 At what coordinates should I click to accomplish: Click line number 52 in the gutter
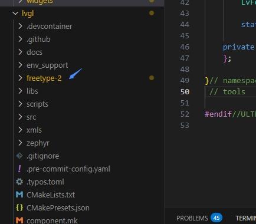(x=185, y=114)
